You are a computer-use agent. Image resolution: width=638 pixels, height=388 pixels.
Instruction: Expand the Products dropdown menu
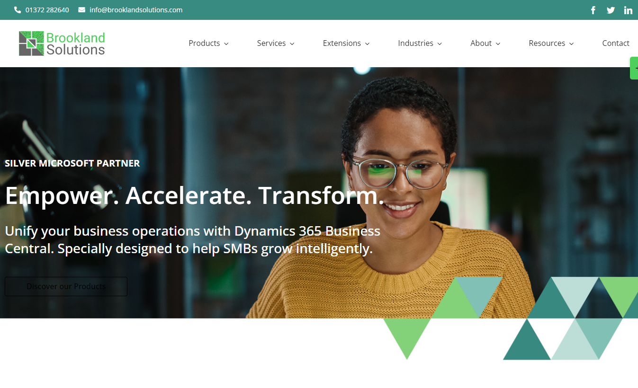pos(208,43)
